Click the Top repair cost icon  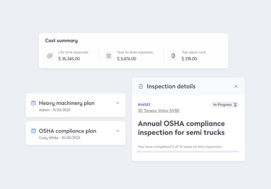pos(173,56)
